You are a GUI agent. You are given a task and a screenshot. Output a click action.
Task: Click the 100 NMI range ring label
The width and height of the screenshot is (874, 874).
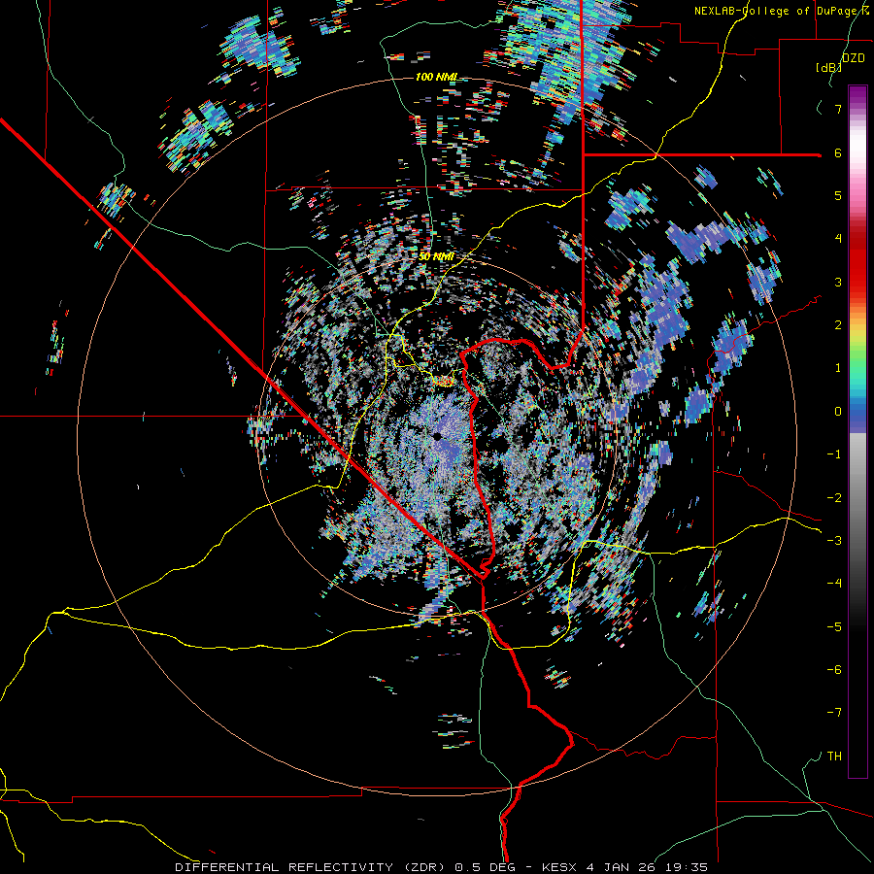436,77
